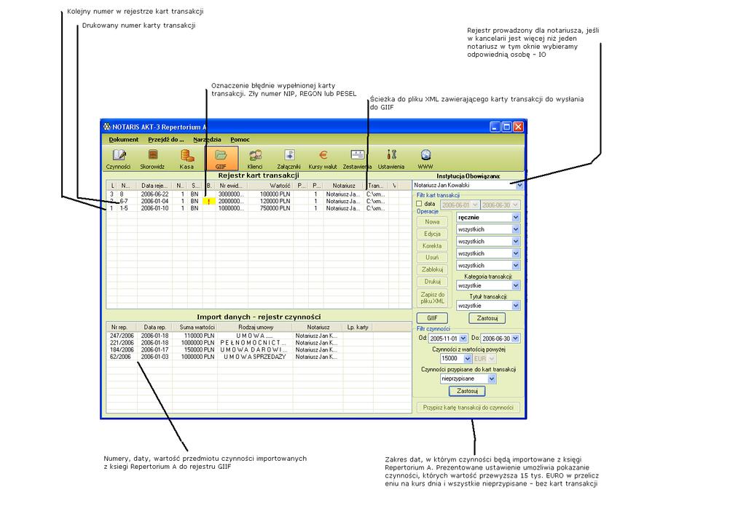Image resolution: width=746 pixels, height=530 pixels.
Task: Expand the Do date 2006-06-30 picker in Filtr czynności
Action: (515, 339)
